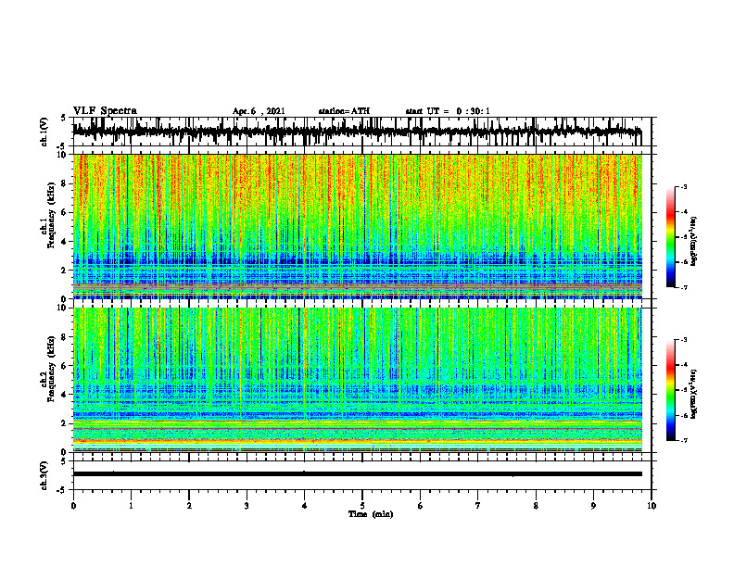Click the ch.3(V) axis label
The width and height of the screenshot is (734, 567).
(x=44, y=476)
